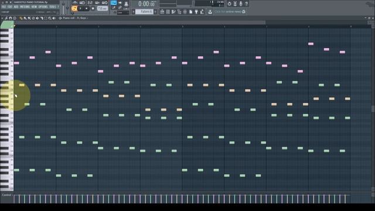The width and height of the screenshot is (375, 211).
Task: Open the Pattern 6 selector
Action: [x=145, y=12]
